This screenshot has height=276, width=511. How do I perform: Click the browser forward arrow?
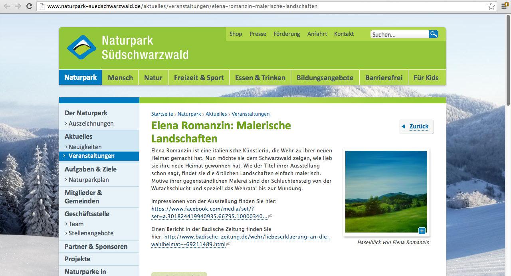click(18, 6)
